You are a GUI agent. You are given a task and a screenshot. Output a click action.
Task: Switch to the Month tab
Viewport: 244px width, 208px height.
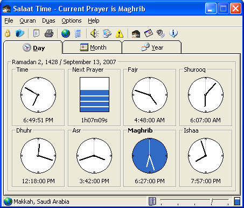93,47
